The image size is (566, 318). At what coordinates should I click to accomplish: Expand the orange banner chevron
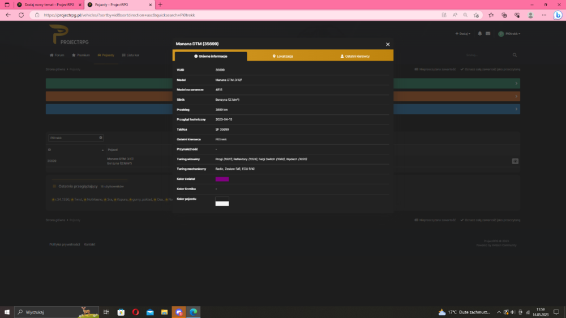coord(516,96)
